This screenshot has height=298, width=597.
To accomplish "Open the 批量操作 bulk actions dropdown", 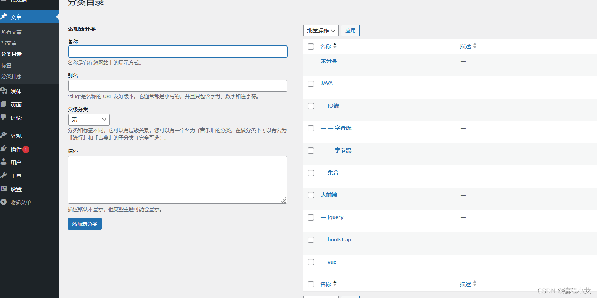I will click(321, 31).
